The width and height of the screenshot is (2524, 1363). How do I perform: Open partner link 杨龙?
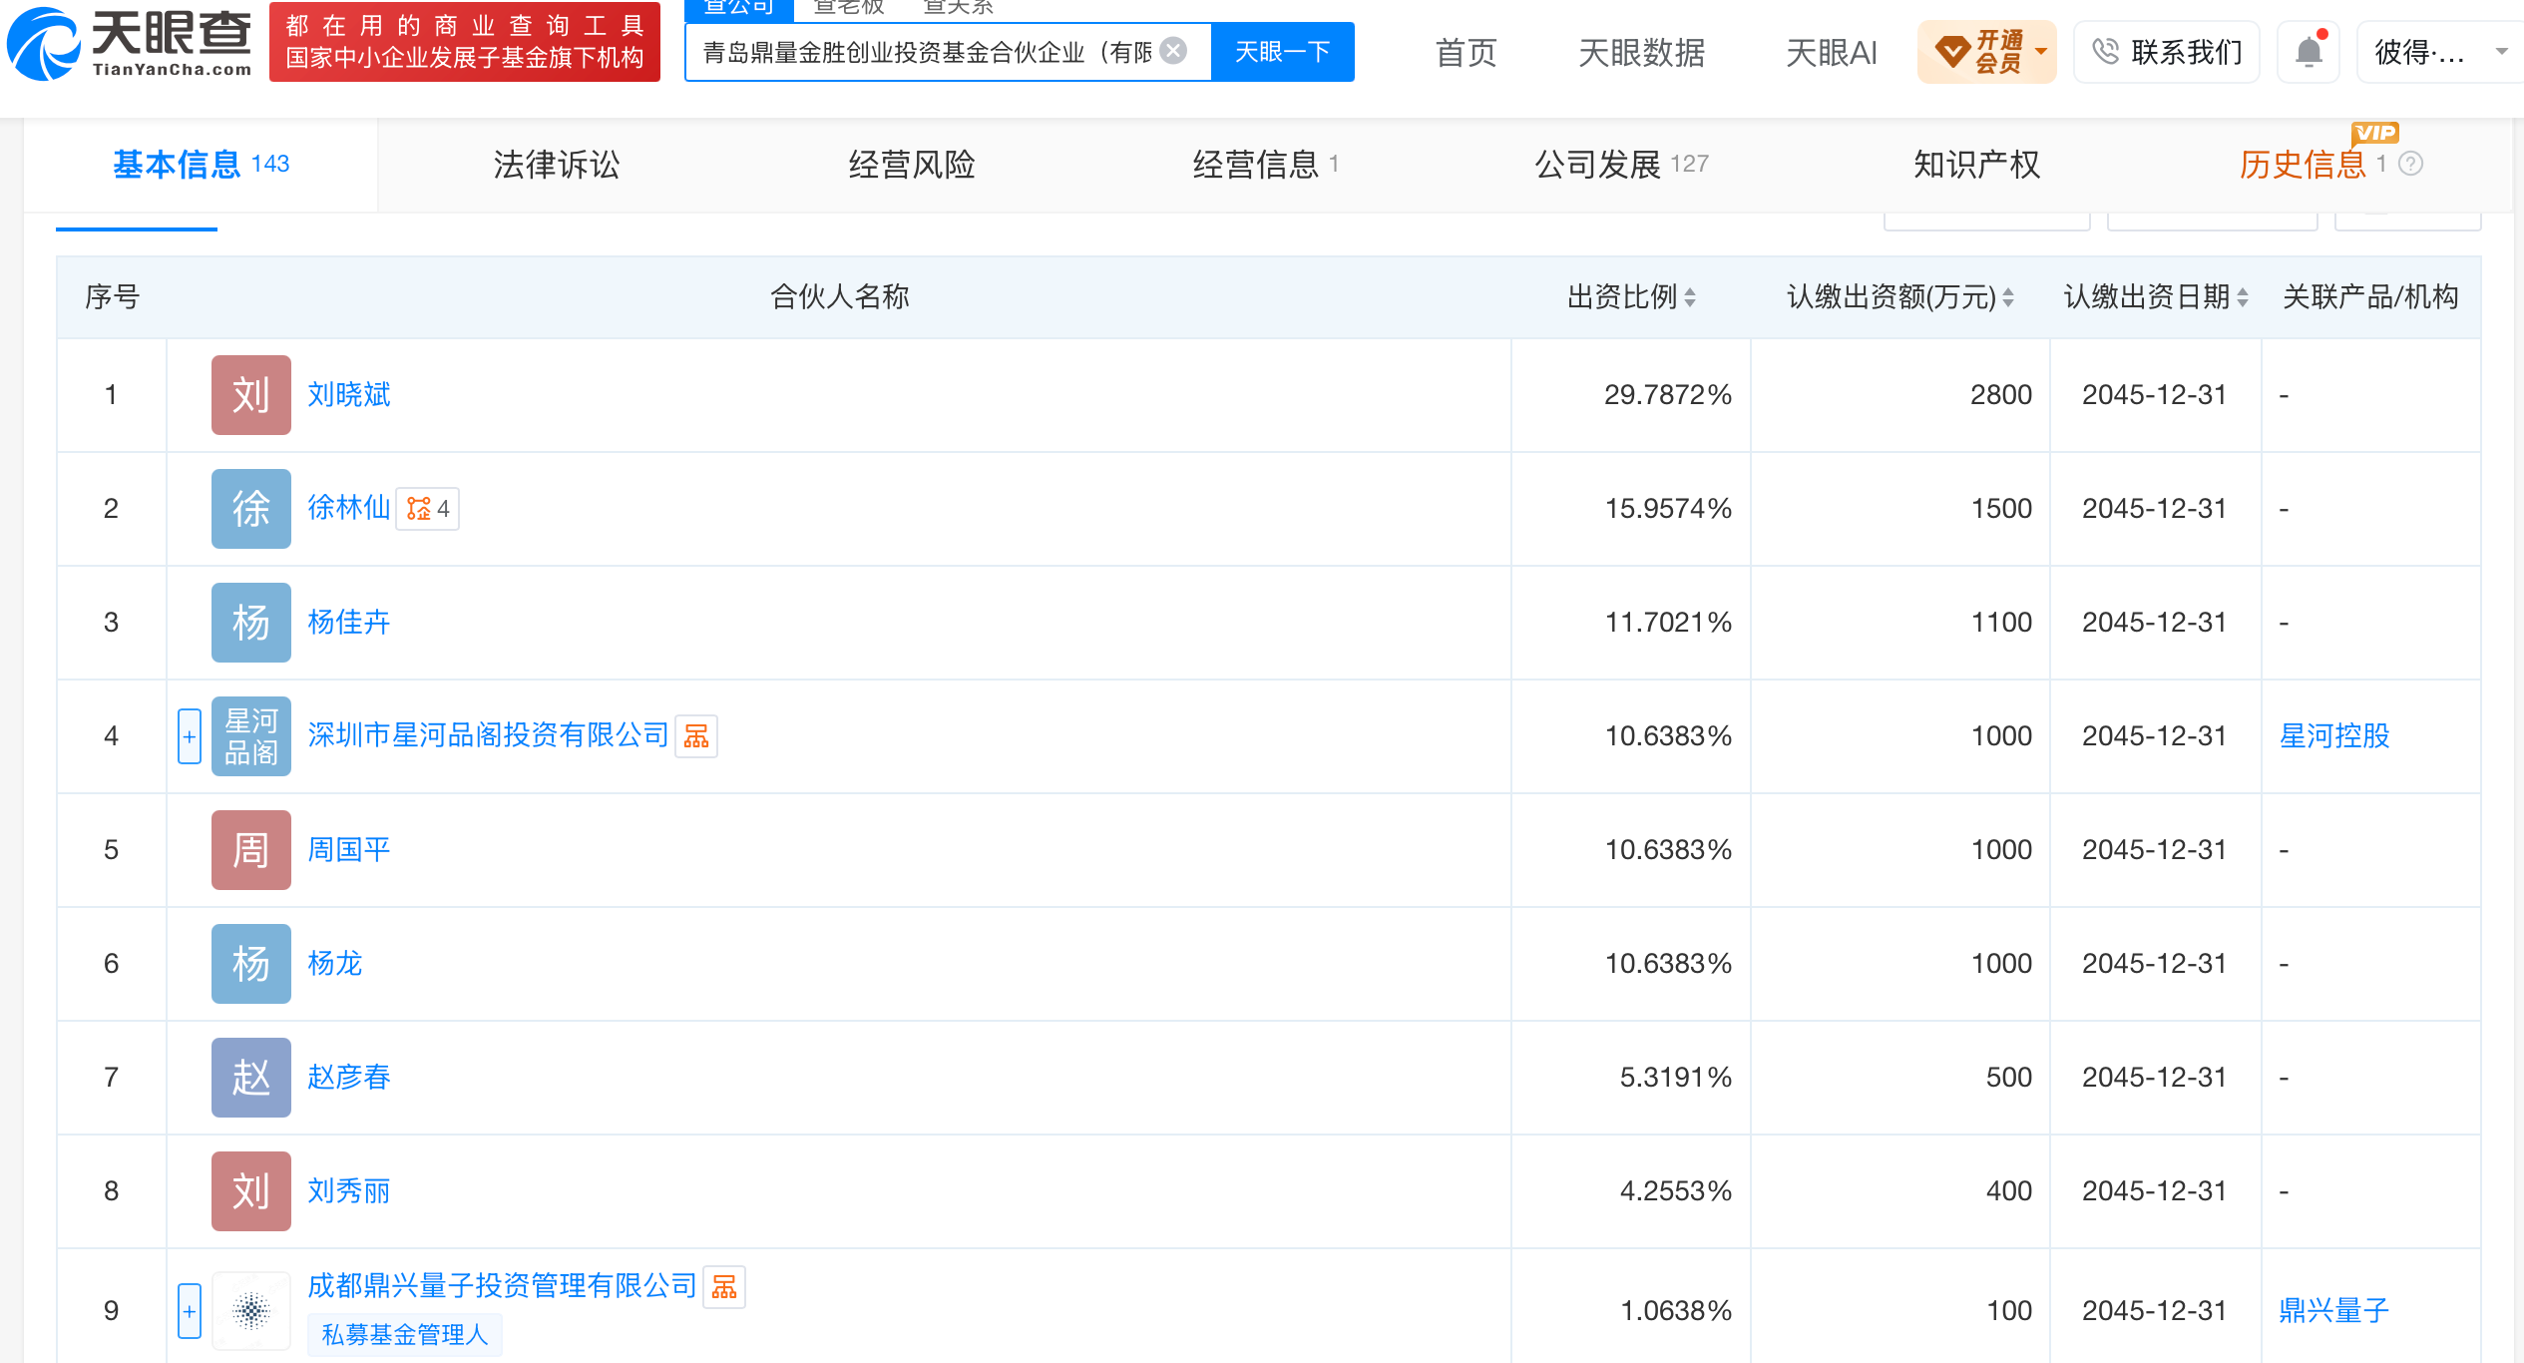(334, 964)
